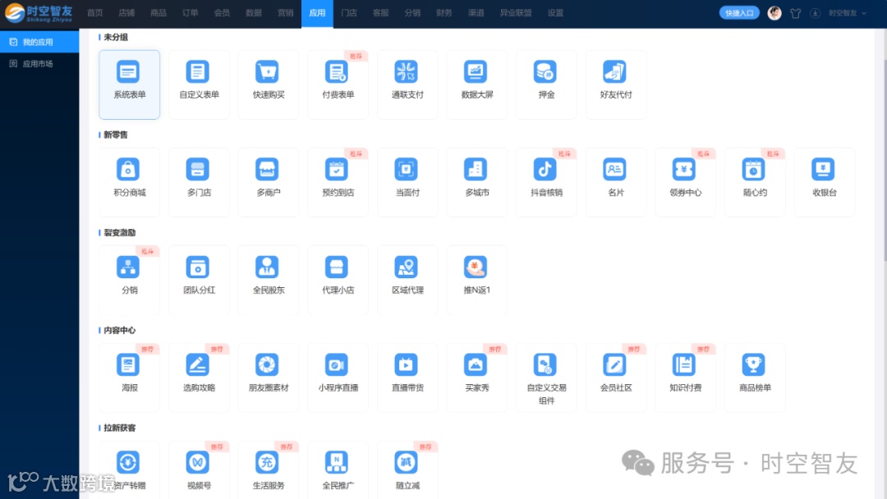887x499 pixels.
Task: Open the 团队分红 app
Action: [199, 280]
